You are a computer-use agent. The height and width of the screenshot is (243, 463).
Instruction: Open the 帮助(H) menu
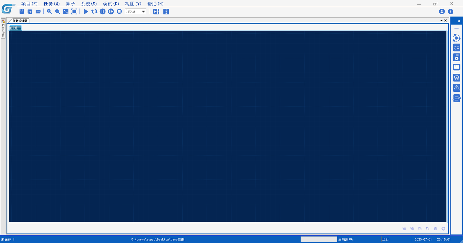pos(155,4)
